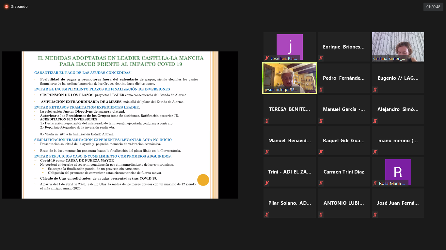
Task: Click 'ACREDITACION FIN INVERSIONES' text
Action: (69, 119)
